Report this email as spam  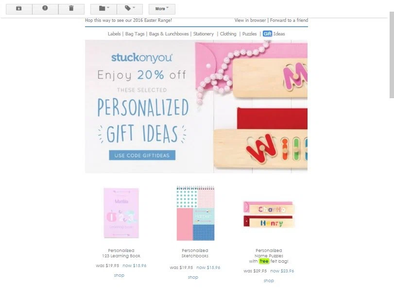(x=45, y=9)
